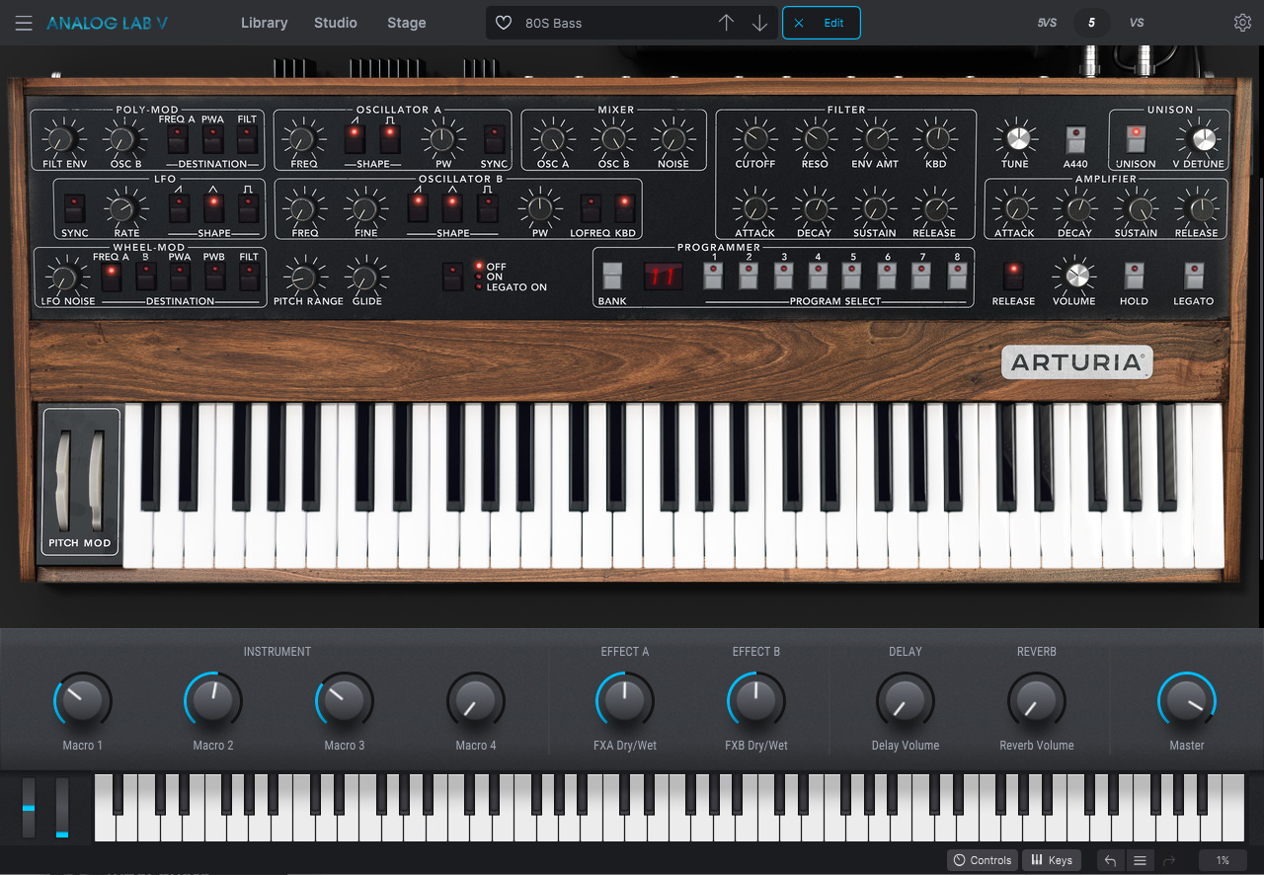
Task: Click the mod wheel on the synth
Action: click(x=97, y=481)
